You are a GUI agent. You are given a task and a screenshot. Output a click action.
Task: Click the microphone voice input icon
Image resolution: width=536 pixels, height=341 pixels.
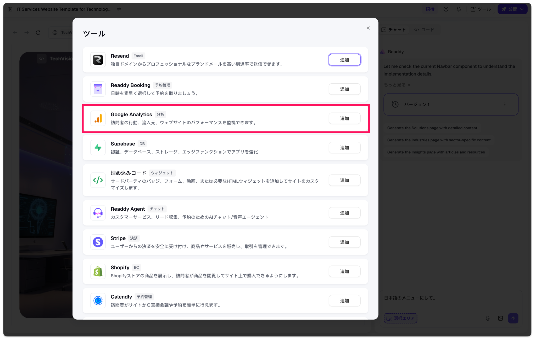(488, 318)
